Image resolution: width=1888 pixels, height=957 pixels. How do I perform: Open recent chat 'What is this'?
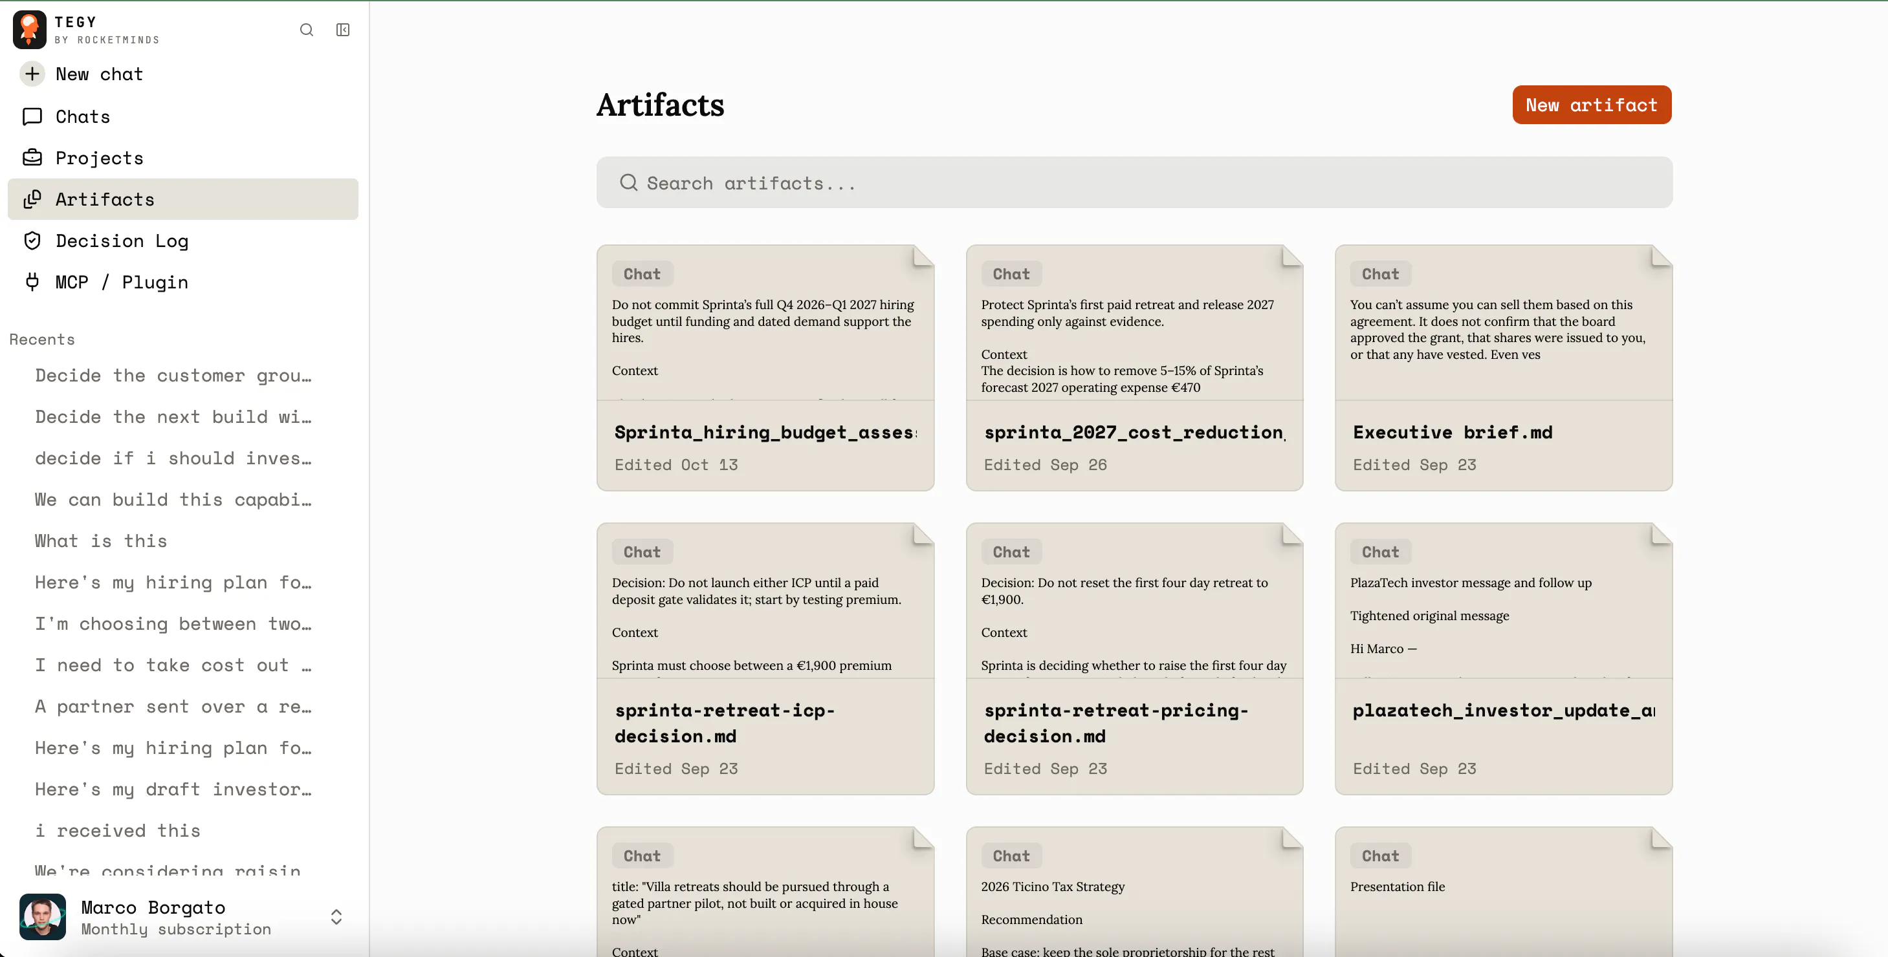pyautogui.click(x=100, y=541)
